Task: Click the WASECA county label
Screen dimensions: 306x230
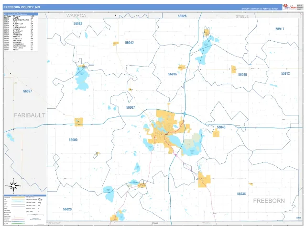Action: tap(76, 16)
